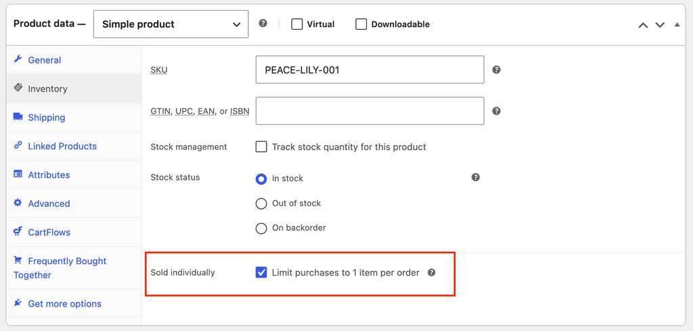Open the Attributes tab
This screenshot has height=331, width=693.
click(x=74, y=175)
